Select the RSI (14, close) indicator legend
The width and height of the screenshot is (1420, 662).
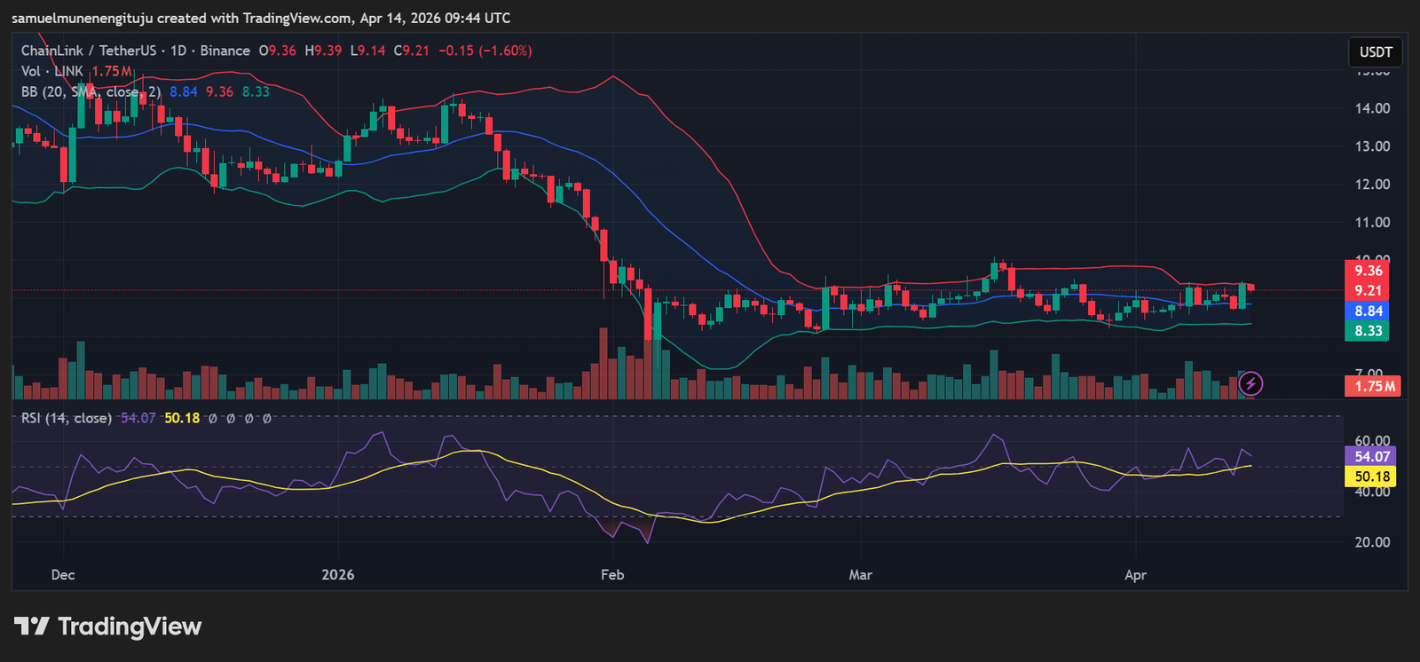(x=67, y=418)
